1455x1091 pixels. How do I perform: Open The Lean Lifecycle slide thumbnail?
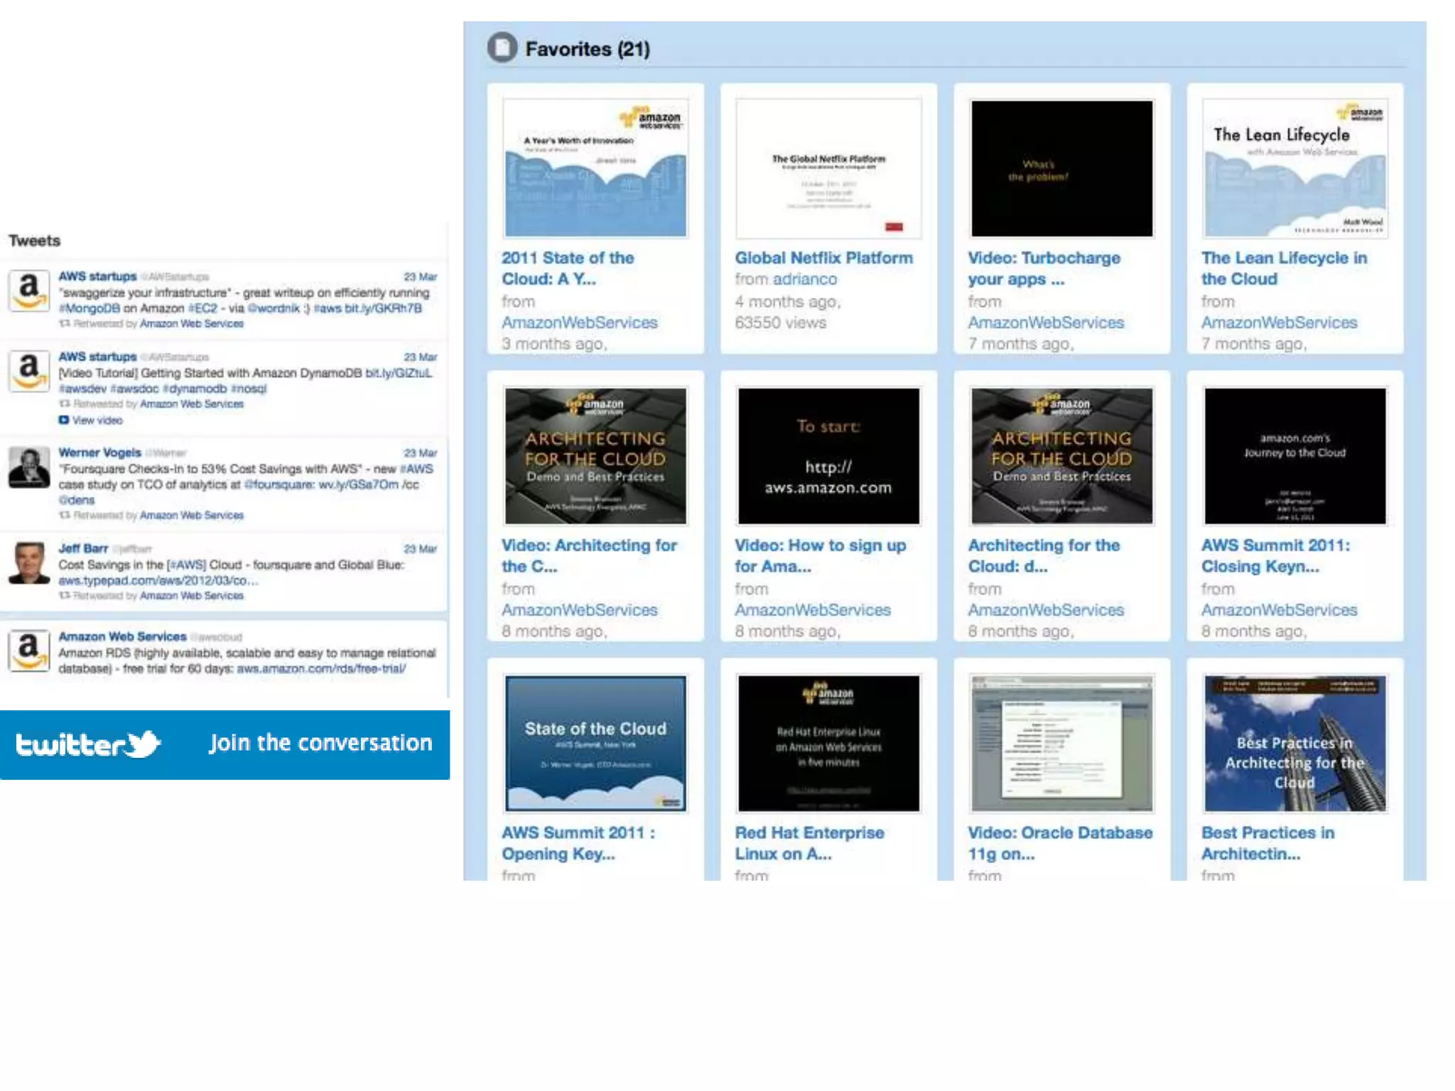pos(1294,168)
